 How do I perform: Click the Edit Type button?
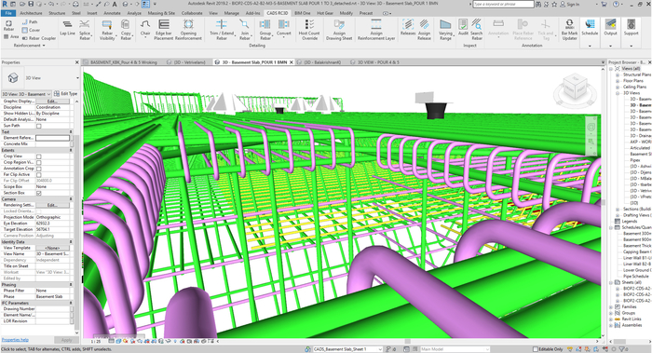point(66,94)
